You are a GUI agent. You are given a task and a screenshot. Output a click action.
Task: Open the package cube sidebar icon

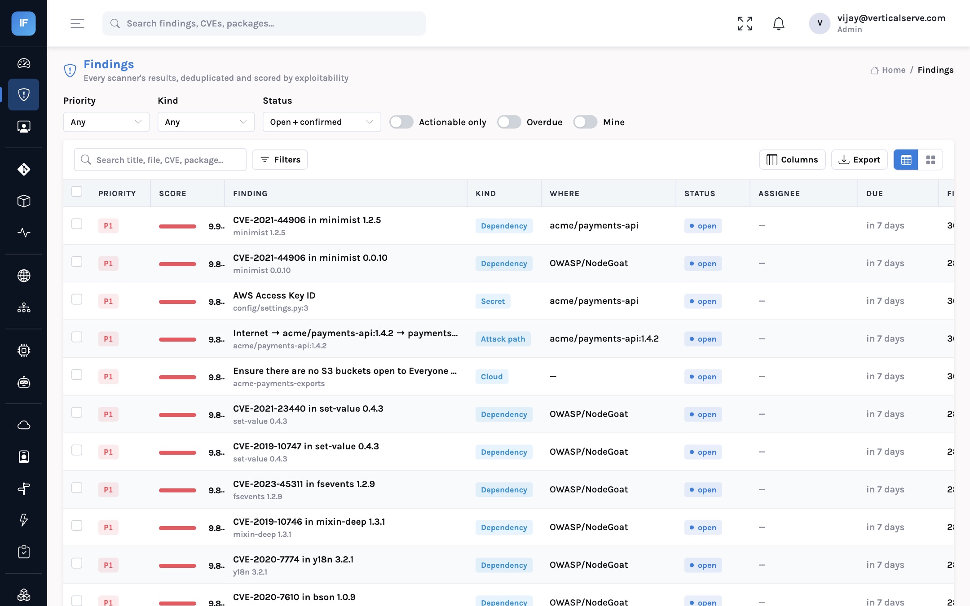click(24, 201)
